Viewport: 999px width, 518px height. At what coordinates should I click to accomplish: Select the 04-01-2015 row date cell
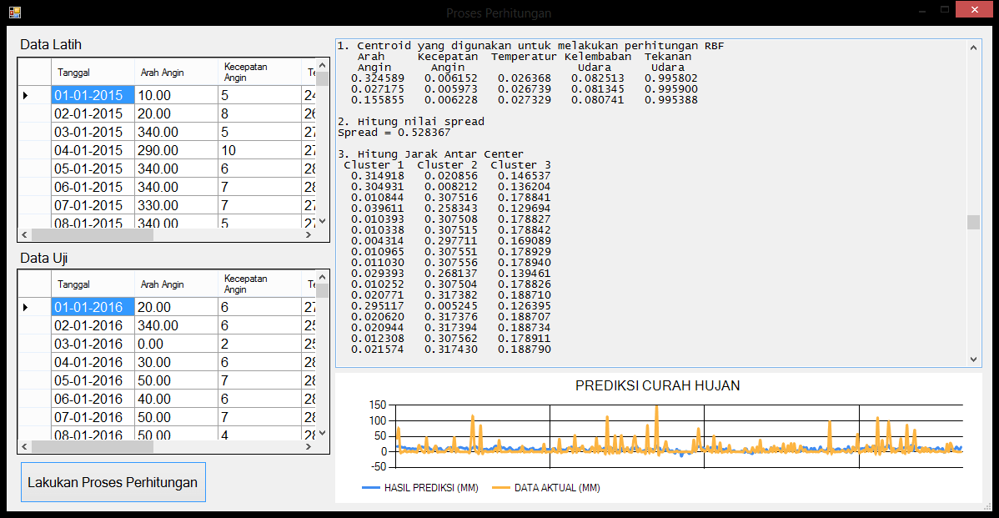(x=93, y=150)
